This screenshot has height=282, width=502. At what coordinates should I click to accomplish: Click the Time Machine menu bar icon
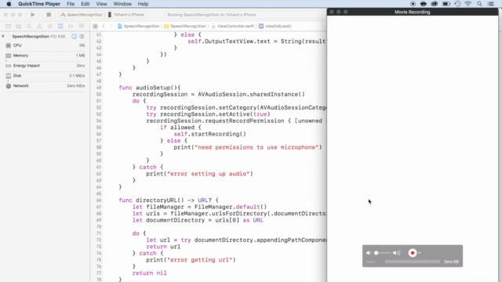point(457,4)
